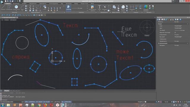Select the Circle (Окружность) tool

(16, 7)
